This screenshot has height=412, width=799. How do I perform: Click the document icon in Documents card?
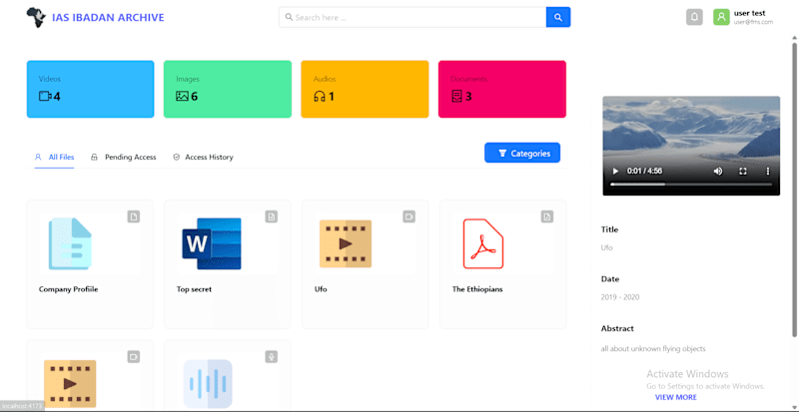(456, 96)
